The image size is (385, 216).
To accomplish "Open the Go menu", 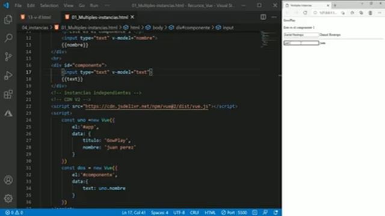I will (82, 5).
